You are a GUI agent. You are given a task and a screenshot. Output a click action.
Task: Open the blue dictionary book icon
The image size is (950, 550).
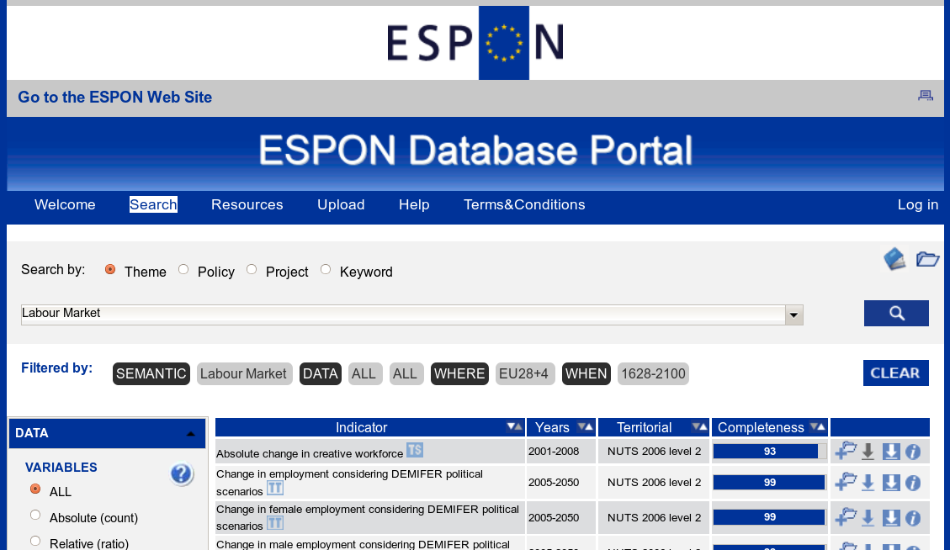coord(894,259)
